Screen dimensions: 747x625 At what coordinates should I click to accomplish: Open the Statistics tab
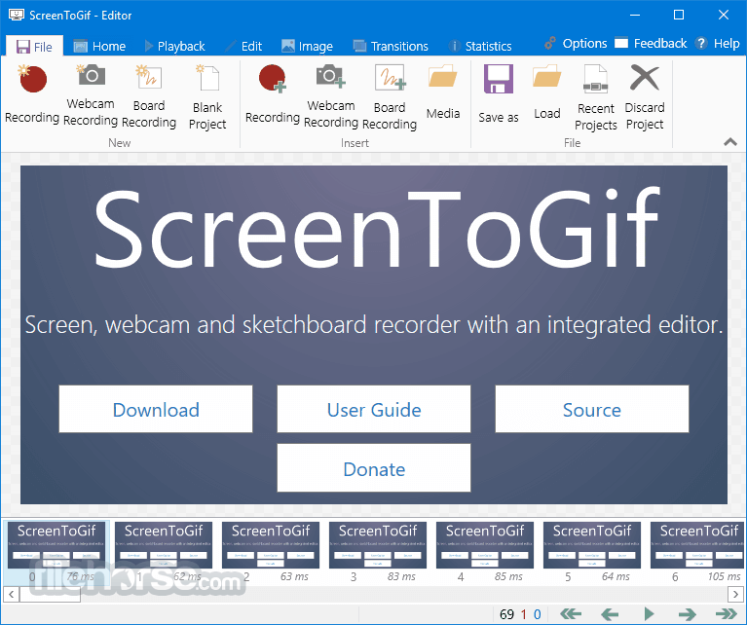pyautogui.click(x=480, y=46)
